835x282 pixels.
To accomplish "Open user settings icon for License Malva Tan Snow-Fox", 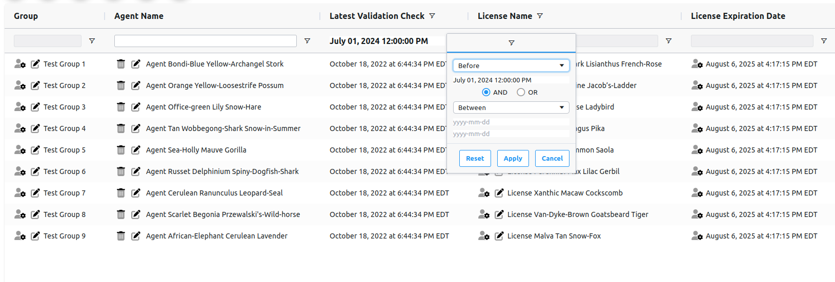I will tap(484, 236).
